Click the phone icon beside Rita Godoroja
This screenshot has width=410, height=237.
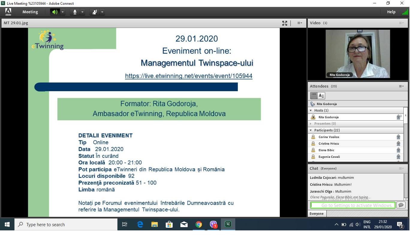pyautogui.click(x=313, y=104)
